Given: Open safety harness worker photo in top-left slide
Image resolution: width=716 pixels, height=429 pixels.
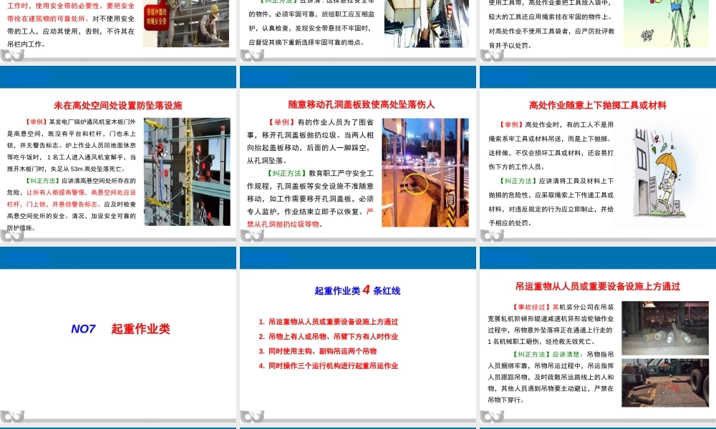Looking at the screenshot, I should (186, 24).
